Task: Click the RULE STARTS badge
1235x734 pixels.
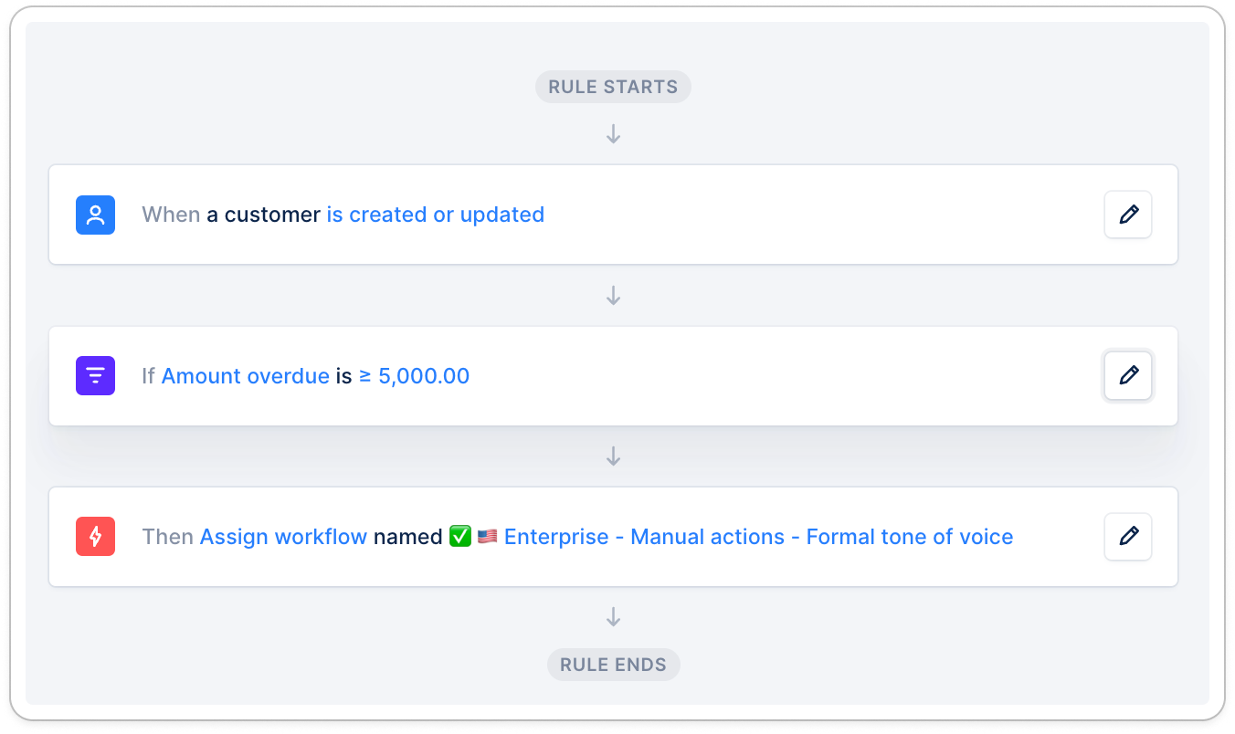Action: coord(613,88)
